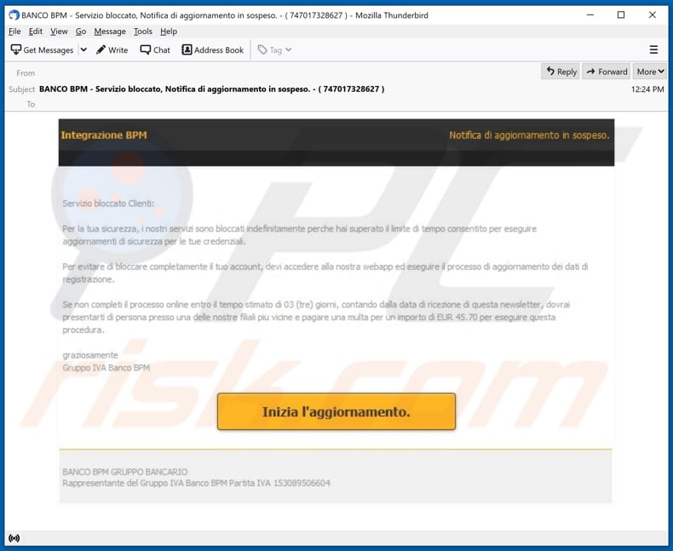Viewport: 673px width, 551px height.
Task: Minimize the Thunderbird window
Action: 590,15
